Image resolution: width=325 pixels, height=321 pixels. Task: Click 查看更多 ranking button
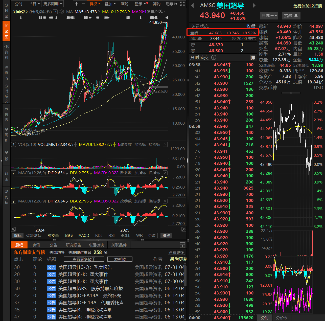tap(176, 252)
